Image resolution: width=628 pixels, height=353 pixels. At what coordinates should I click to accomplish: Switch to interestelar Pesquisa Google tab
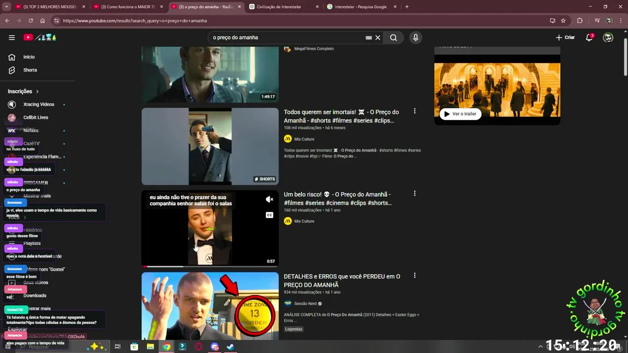[362, 7]
